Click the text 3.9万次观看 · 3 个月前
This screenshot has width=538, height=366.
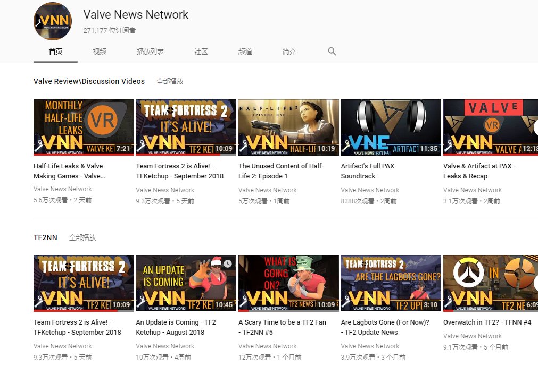(x=373, y=357)
